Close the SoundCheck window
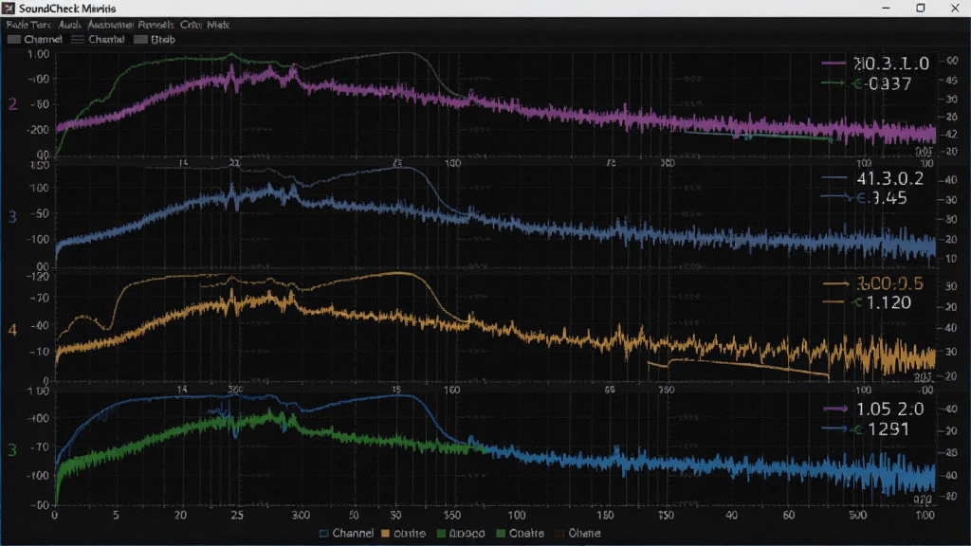Screen dimensions: 971x546 [955, 8]
